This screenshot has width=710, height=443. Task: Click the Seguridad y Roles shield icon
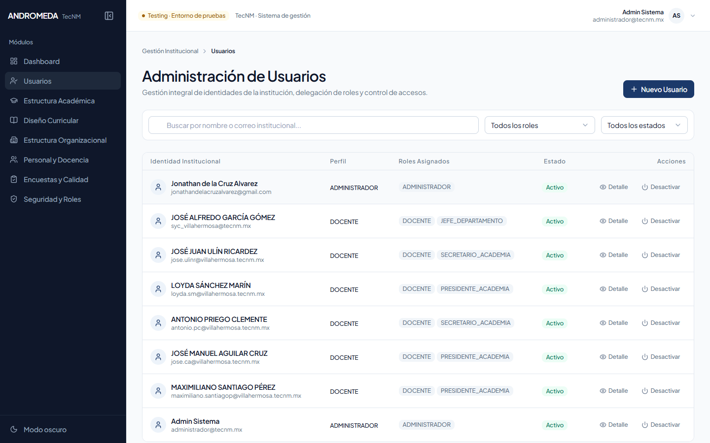[14, 199]
